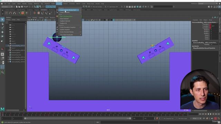The height and width of the screenshot is (124, 221).
Task: Choose Unghost All menu entry
Action: (63, 23)
